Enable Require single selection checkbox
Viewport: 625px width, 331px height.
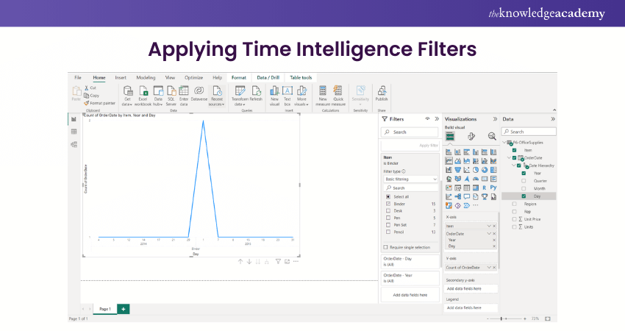[x=387, y=247]
